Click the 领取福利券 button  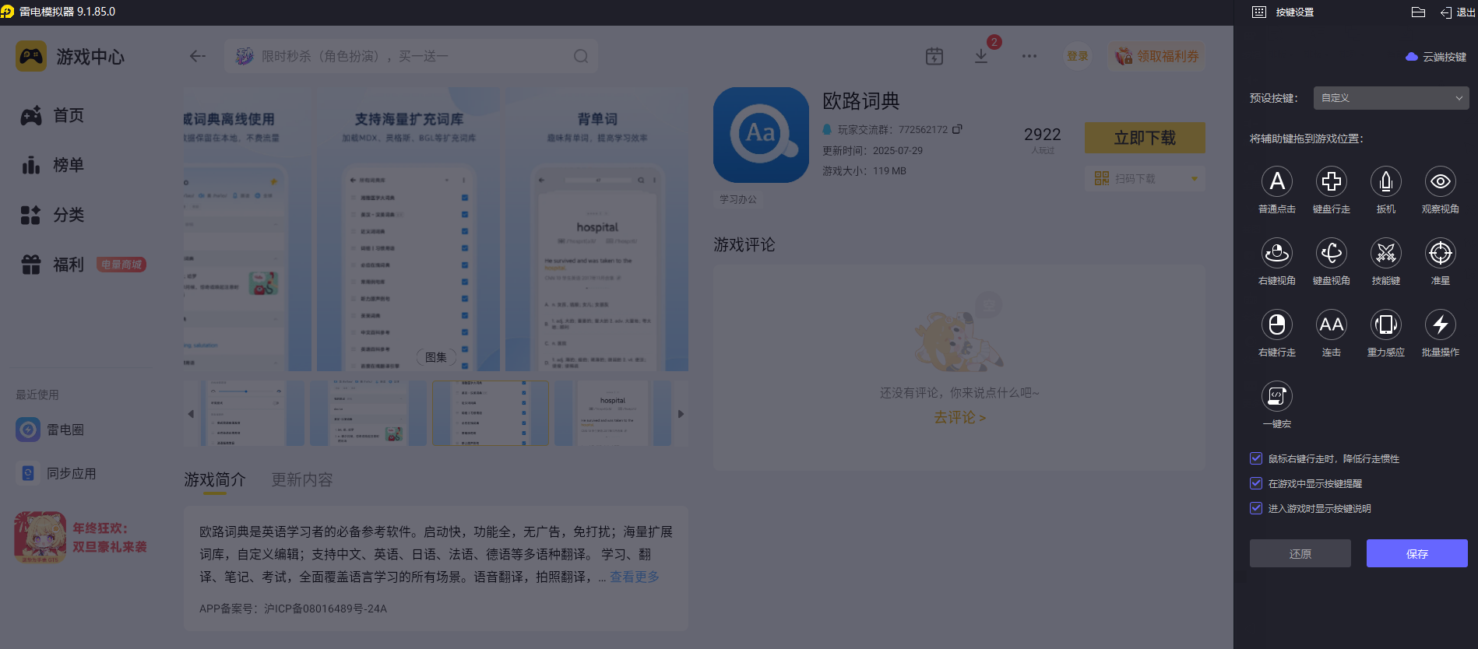point(1157,56)
